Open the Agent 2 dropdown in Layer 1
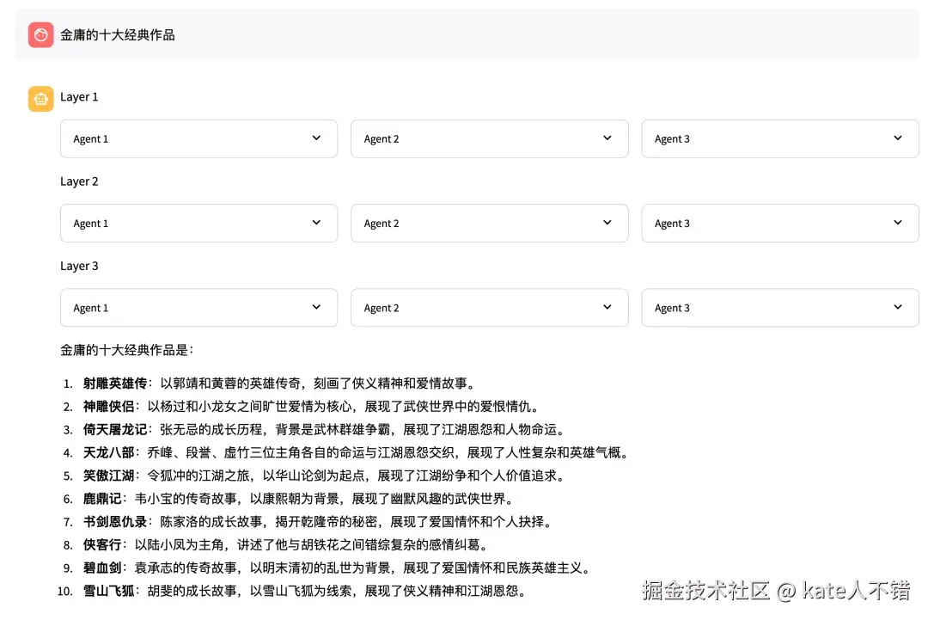This screenshot has height=620, width=928. [x=489, y=138]
